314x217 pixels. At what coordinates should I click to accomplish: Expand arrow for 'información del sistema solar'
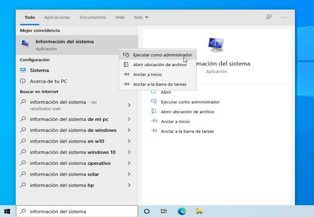pos(129,174)
